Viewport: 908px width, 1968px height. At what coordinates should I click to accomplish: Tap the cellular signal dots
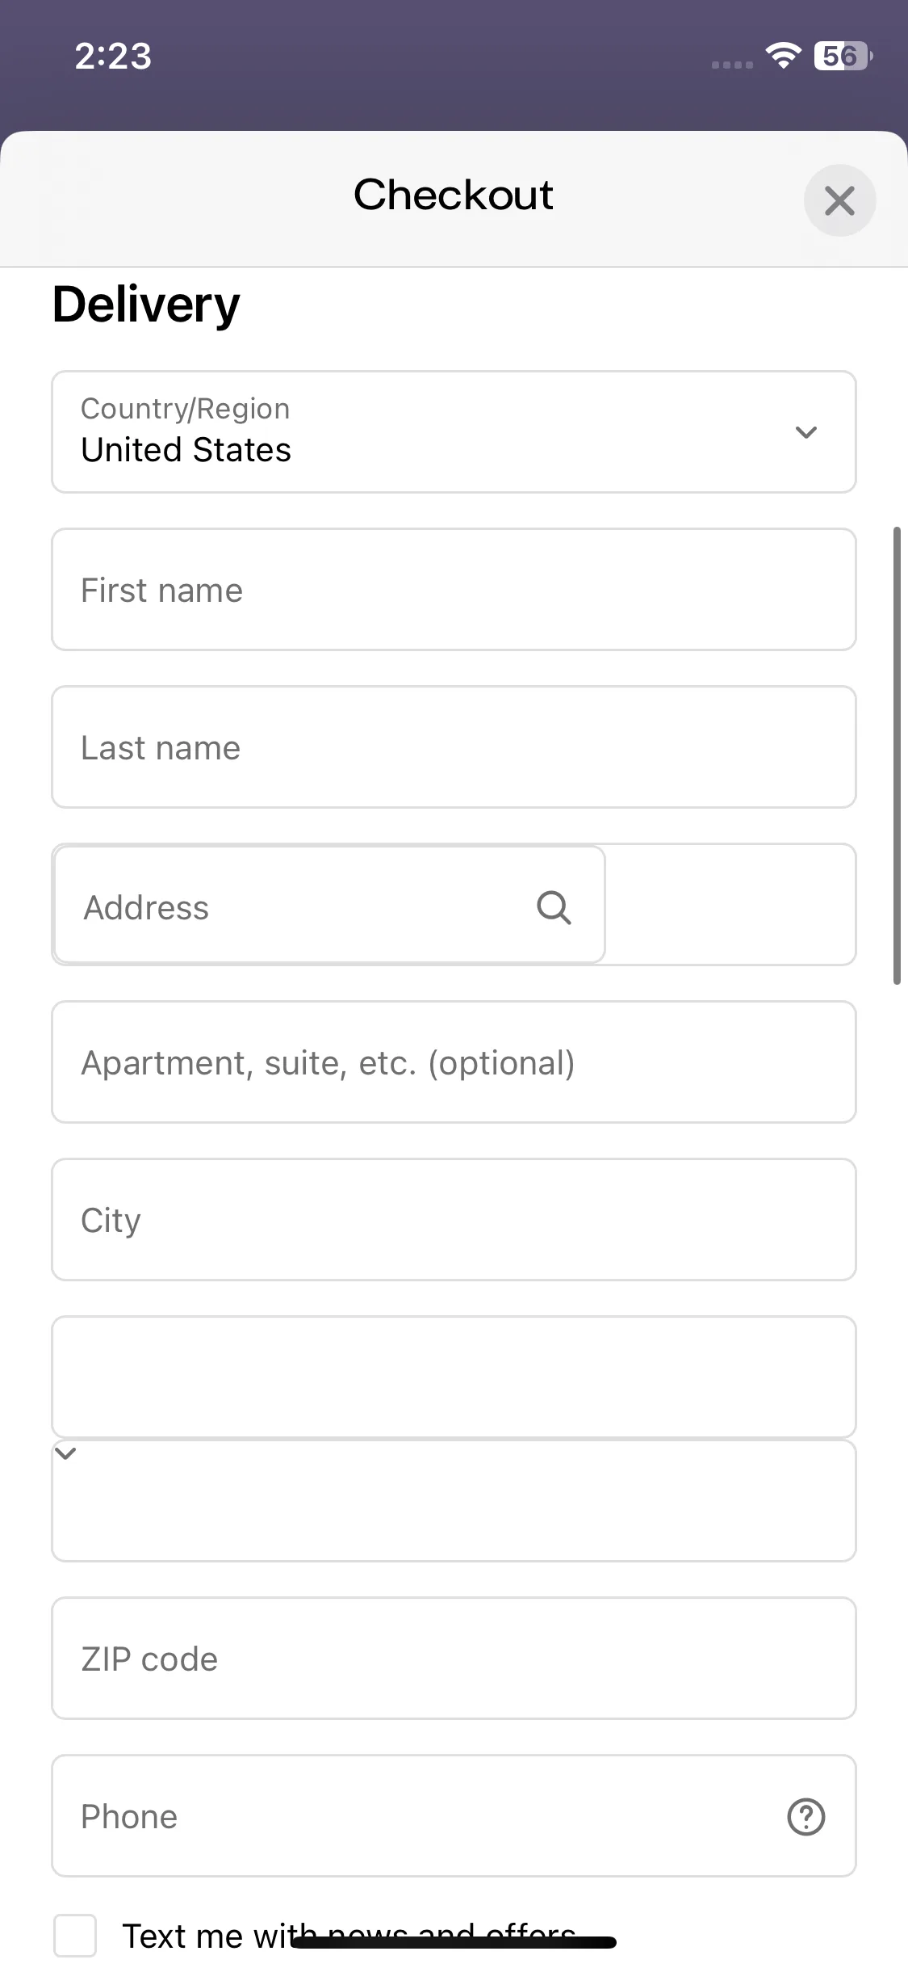click(x=732, y=65)
